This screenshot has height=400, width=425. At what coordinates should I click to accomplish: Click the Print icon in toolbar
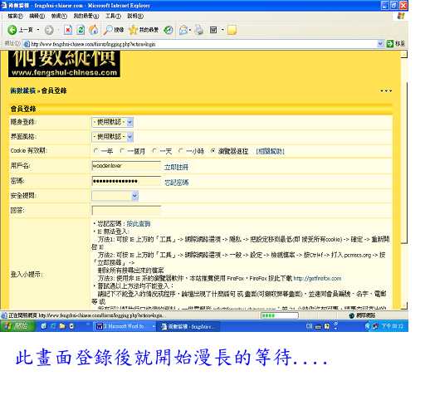click(199, 30)
